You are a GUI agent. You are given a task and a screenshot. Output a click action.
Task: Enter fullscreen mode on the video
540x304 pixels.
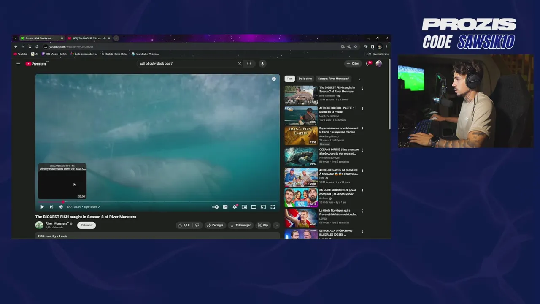click(x=273, y=207)
